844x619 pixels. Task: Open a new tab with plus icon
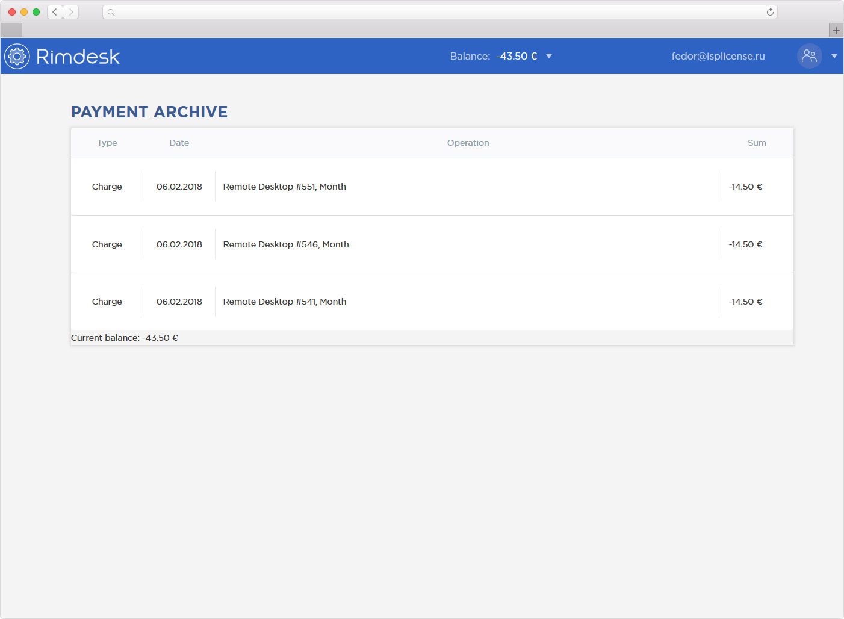tap(836, 30)
